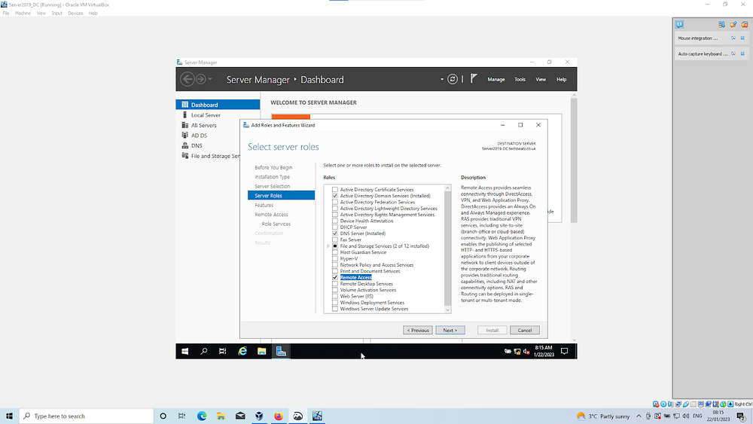This screenshot has width=753, height=424.
Task: Open guest Action Center notification icon
Action: coord(564,352)
